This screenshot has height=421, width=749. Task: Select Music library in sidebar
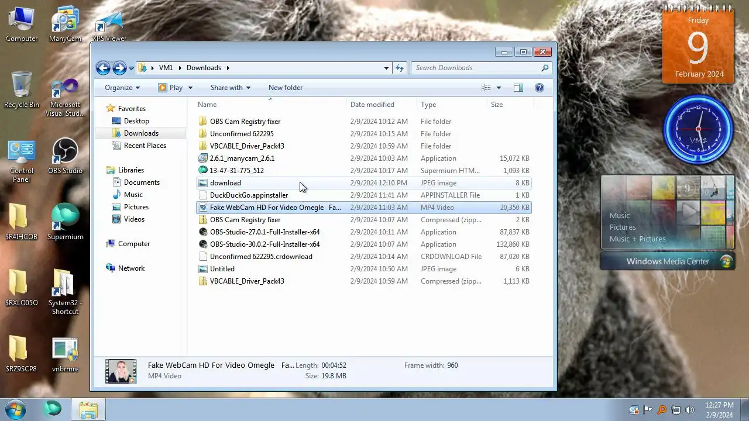(133, 195)
